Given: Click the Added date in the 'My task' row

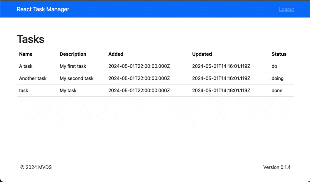Looking at the screenshot, I should pos(139,91).
